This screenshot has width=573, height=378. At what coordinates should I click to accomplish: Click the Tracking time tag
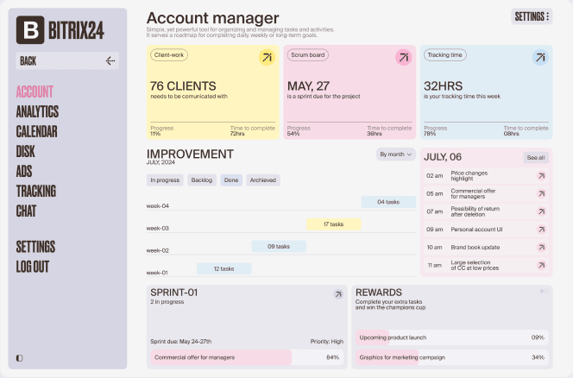click(x=444, y=55)
